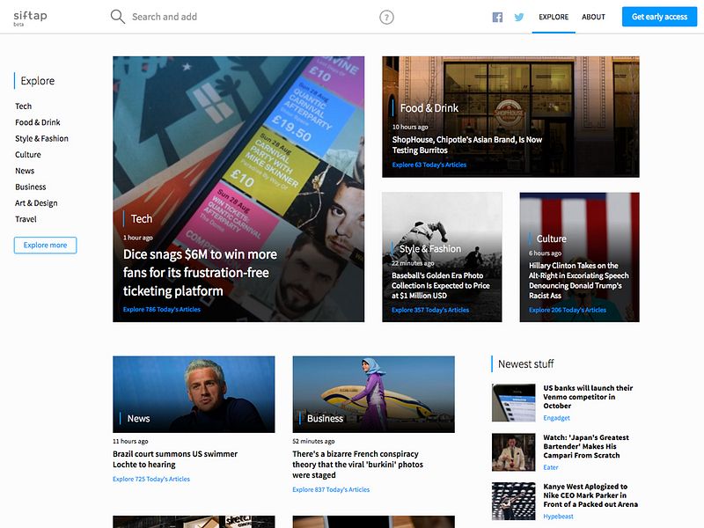Switch to the EXPLORE tab

click(x=554, y=17)
